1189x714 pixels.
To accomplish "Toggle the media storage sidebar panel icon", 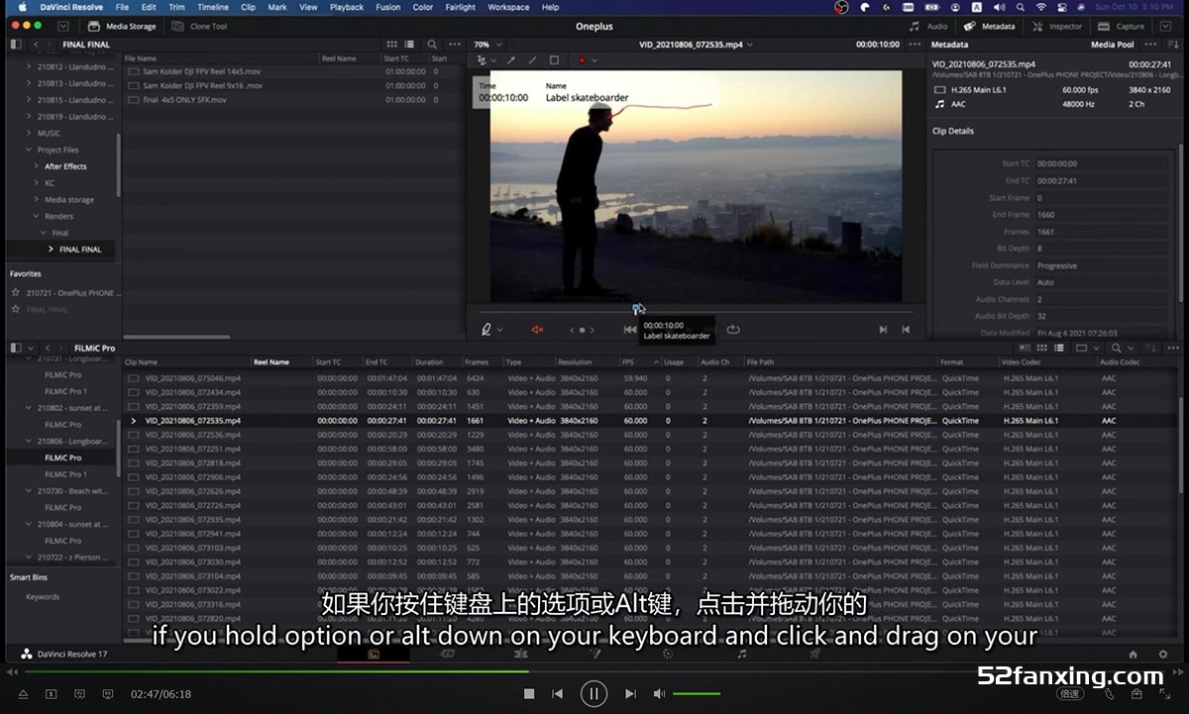I will point(16,45).
